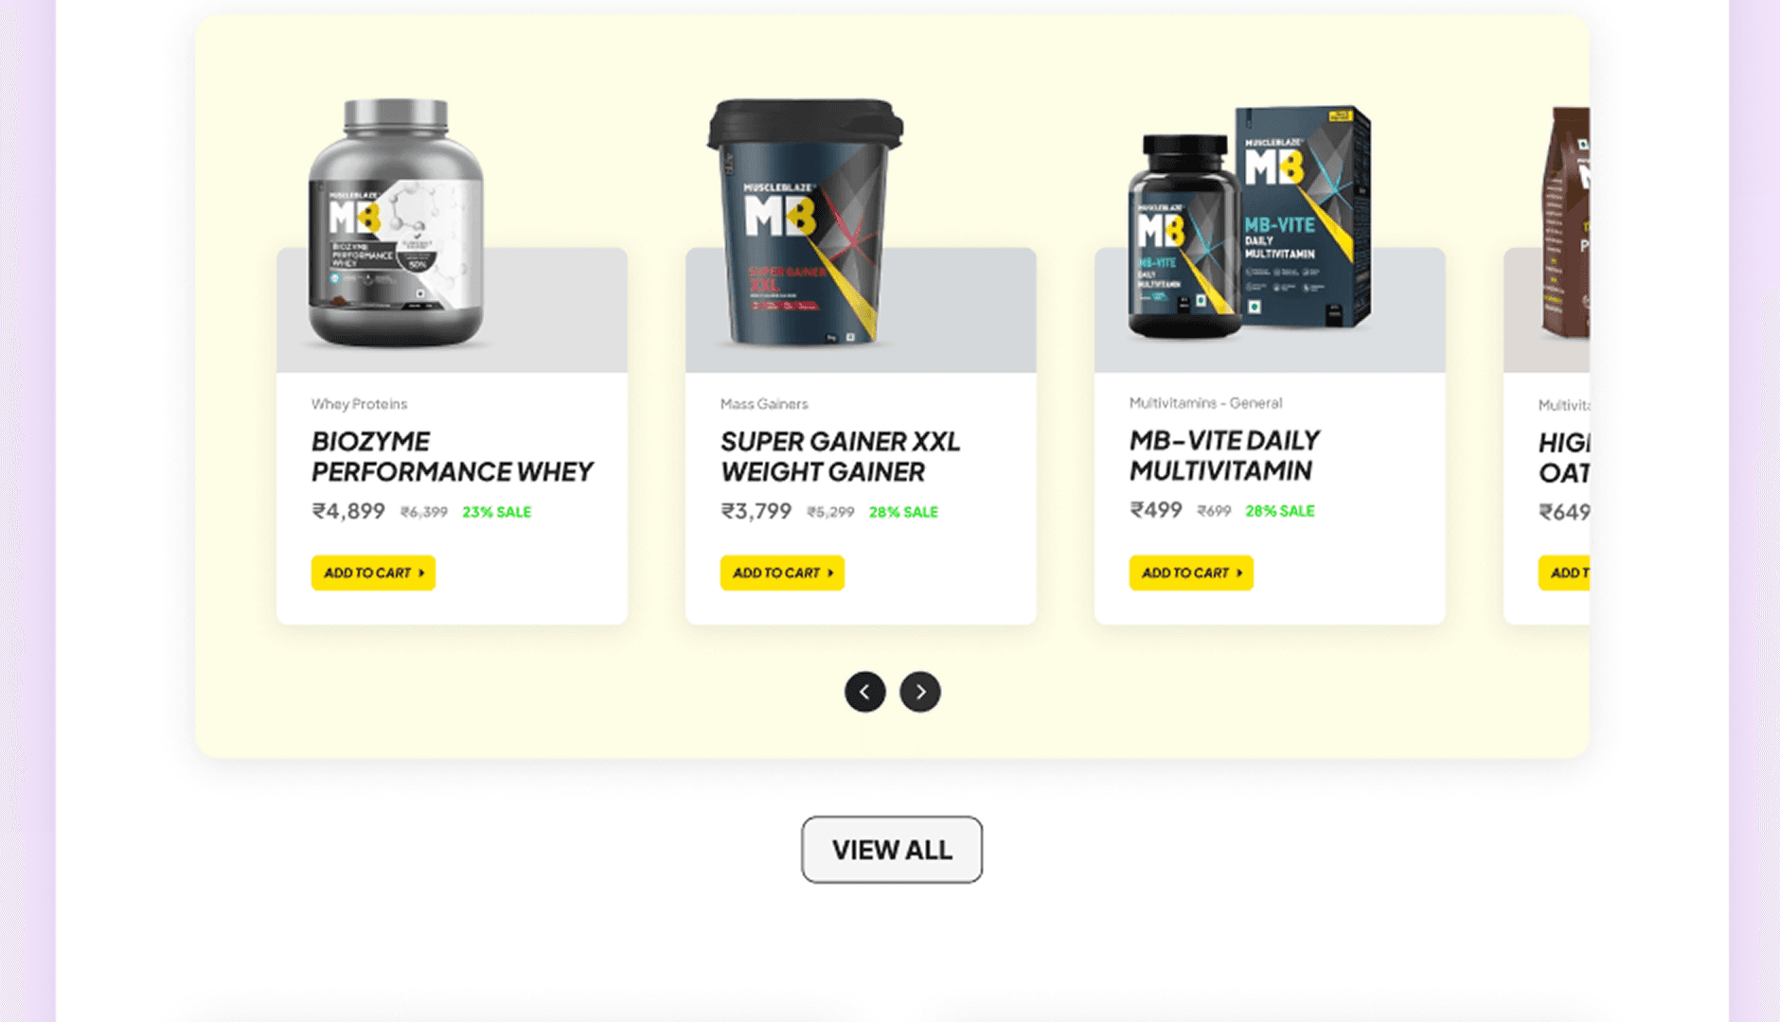Add Super Gainer XXL to cart
The image size is (1780, 1022).
[782, 573]
